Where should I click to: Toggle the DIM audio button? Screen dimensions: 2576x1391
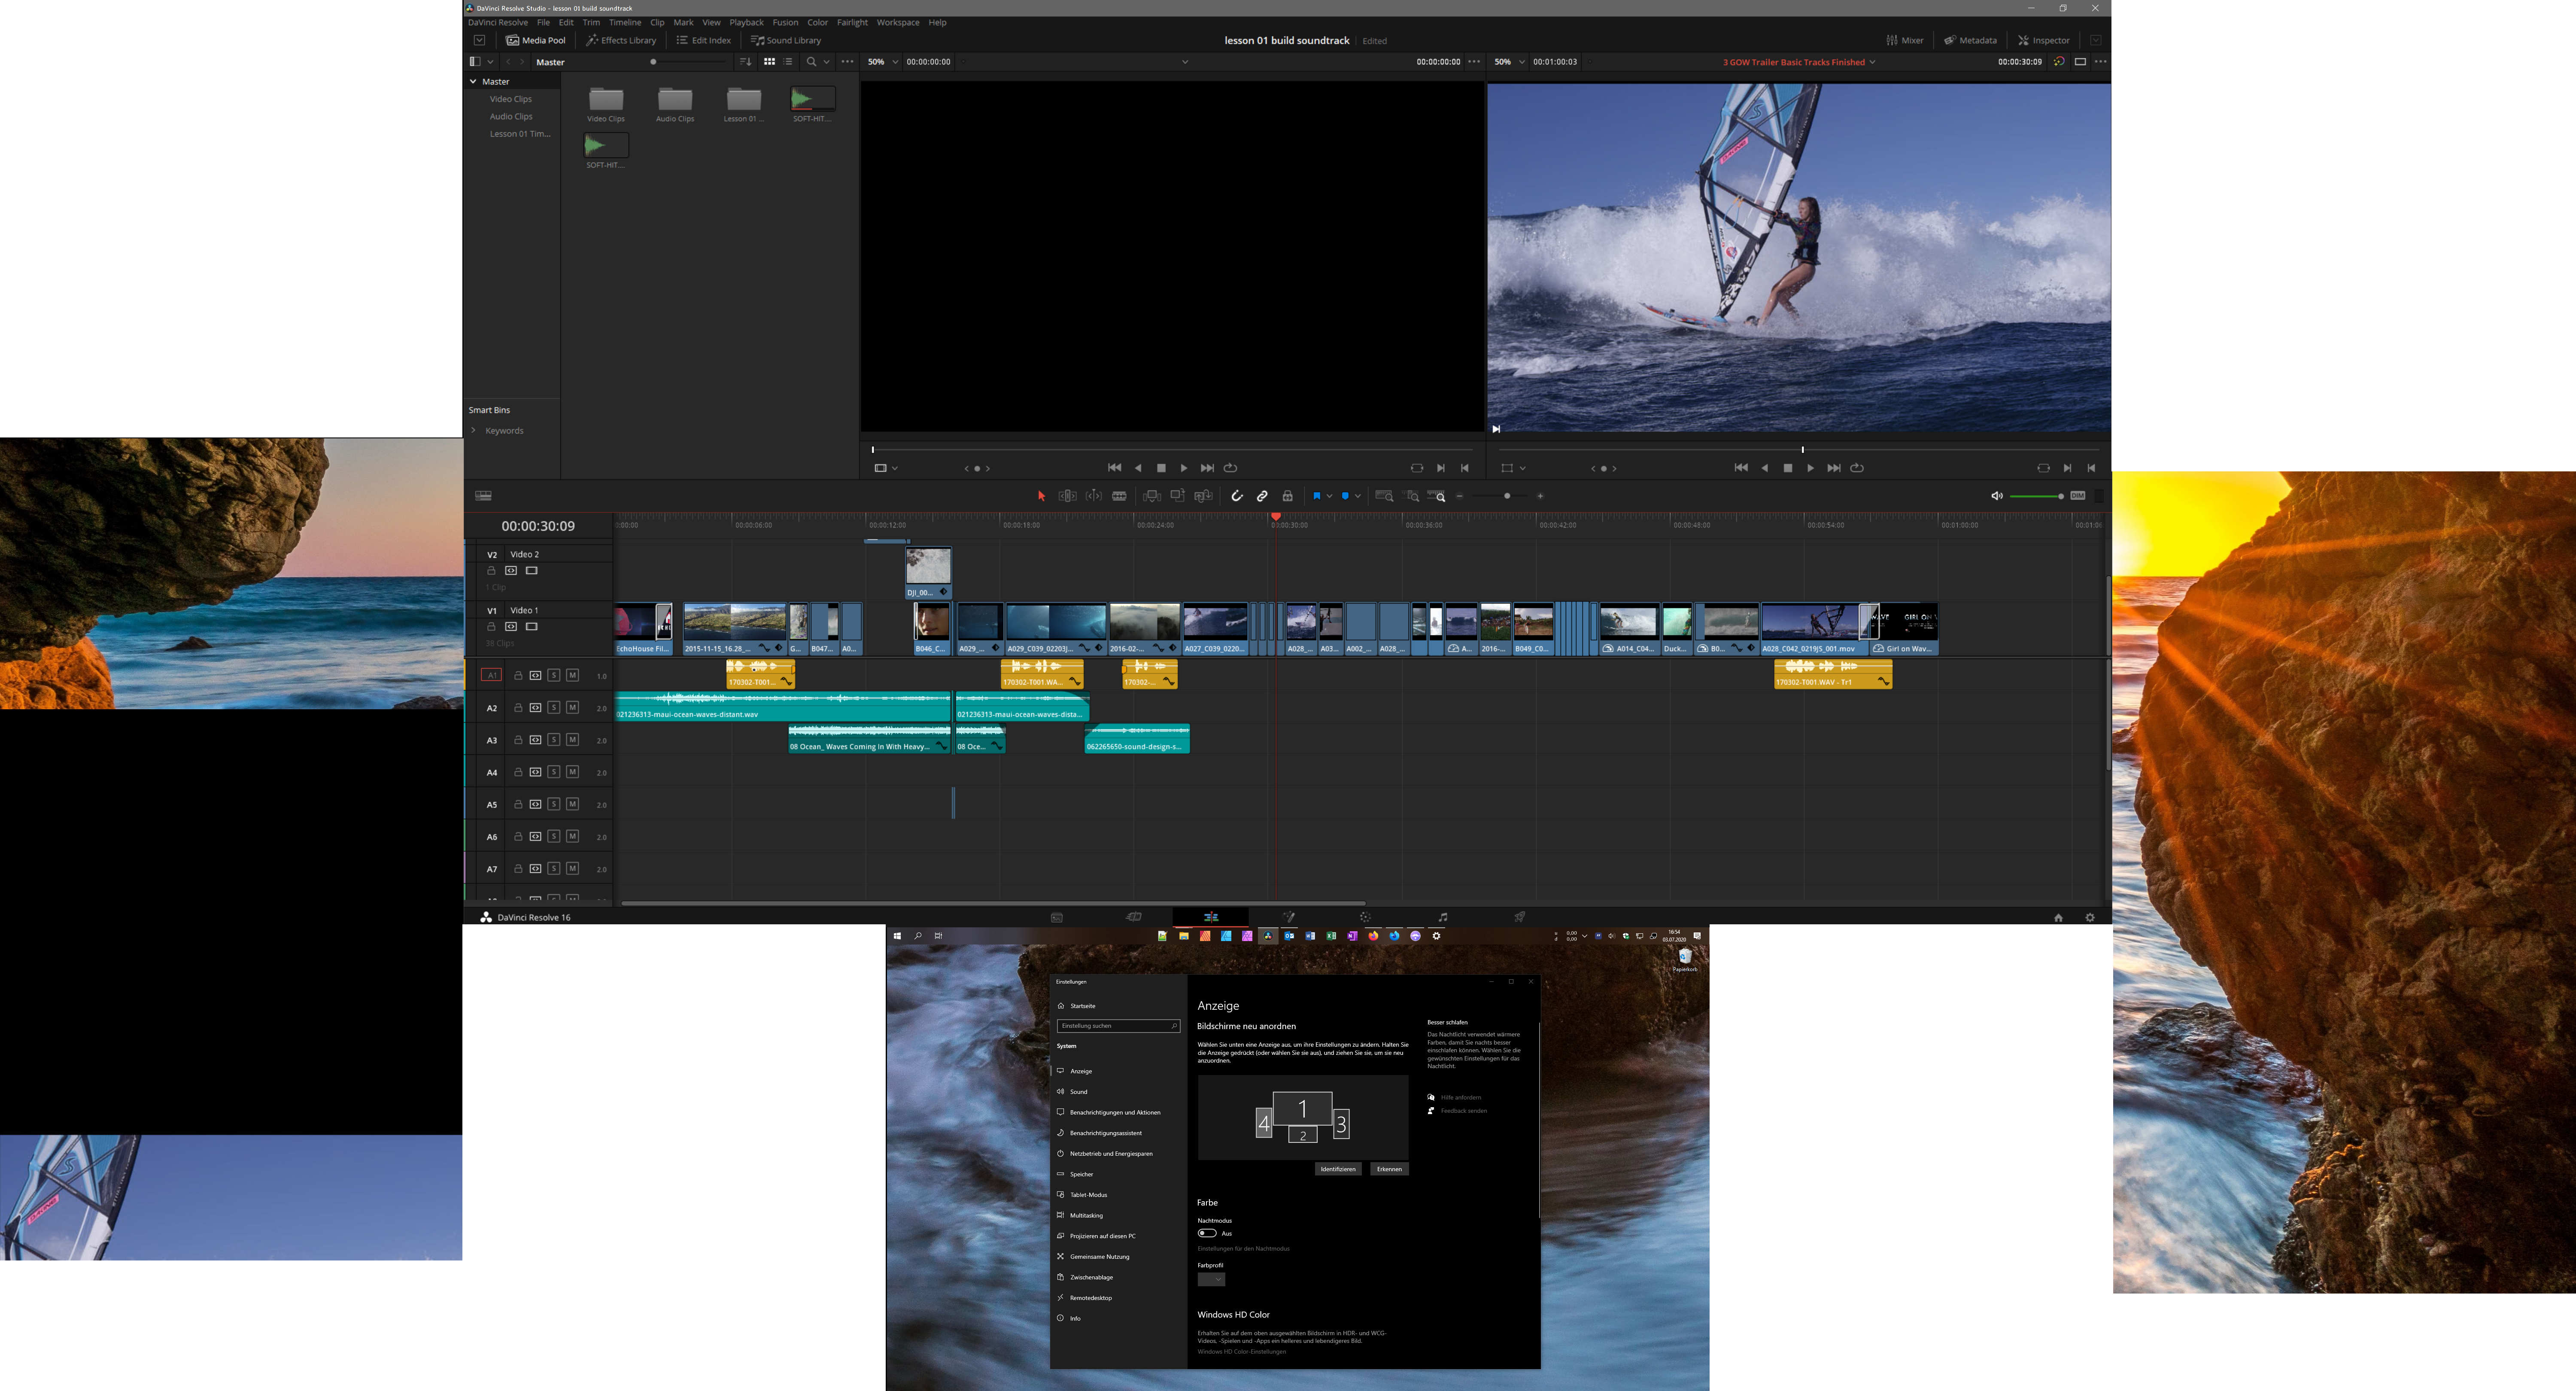(x=2078, y=496)
